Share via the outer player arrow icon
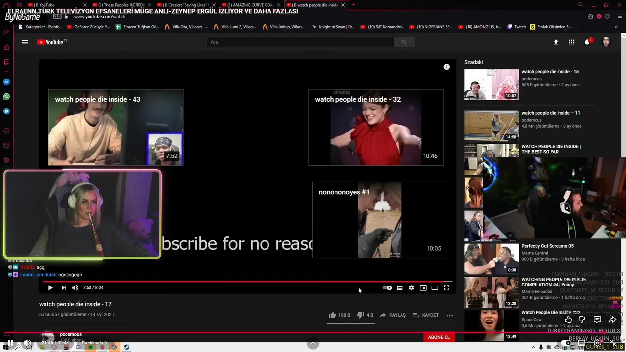626x352 pixels. (612, 320)
